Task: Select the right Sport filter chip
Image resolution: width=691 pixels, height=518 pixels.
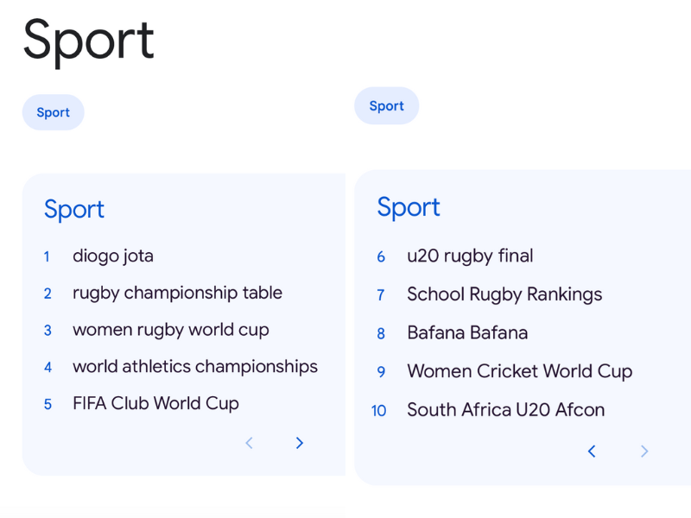Action: 386,105
